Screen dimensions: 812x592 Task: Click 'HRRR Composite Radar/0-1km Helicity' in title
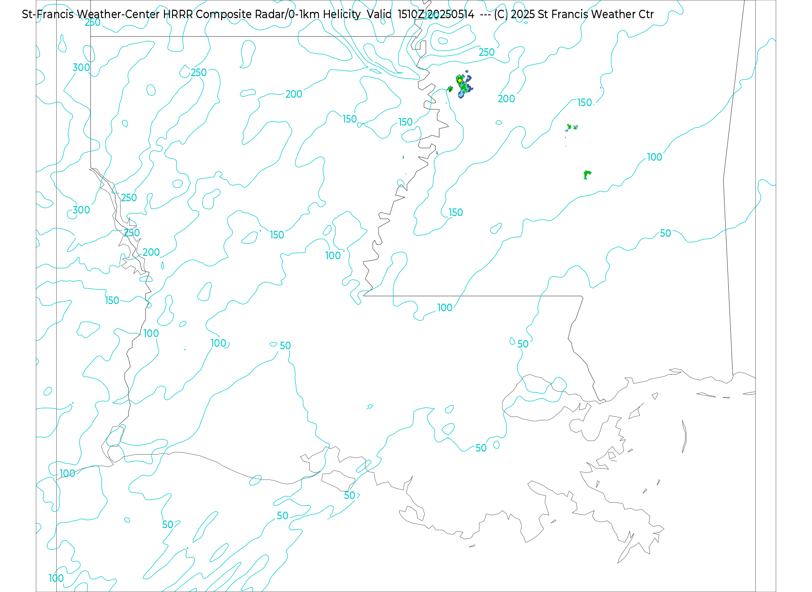click(262, 14)
